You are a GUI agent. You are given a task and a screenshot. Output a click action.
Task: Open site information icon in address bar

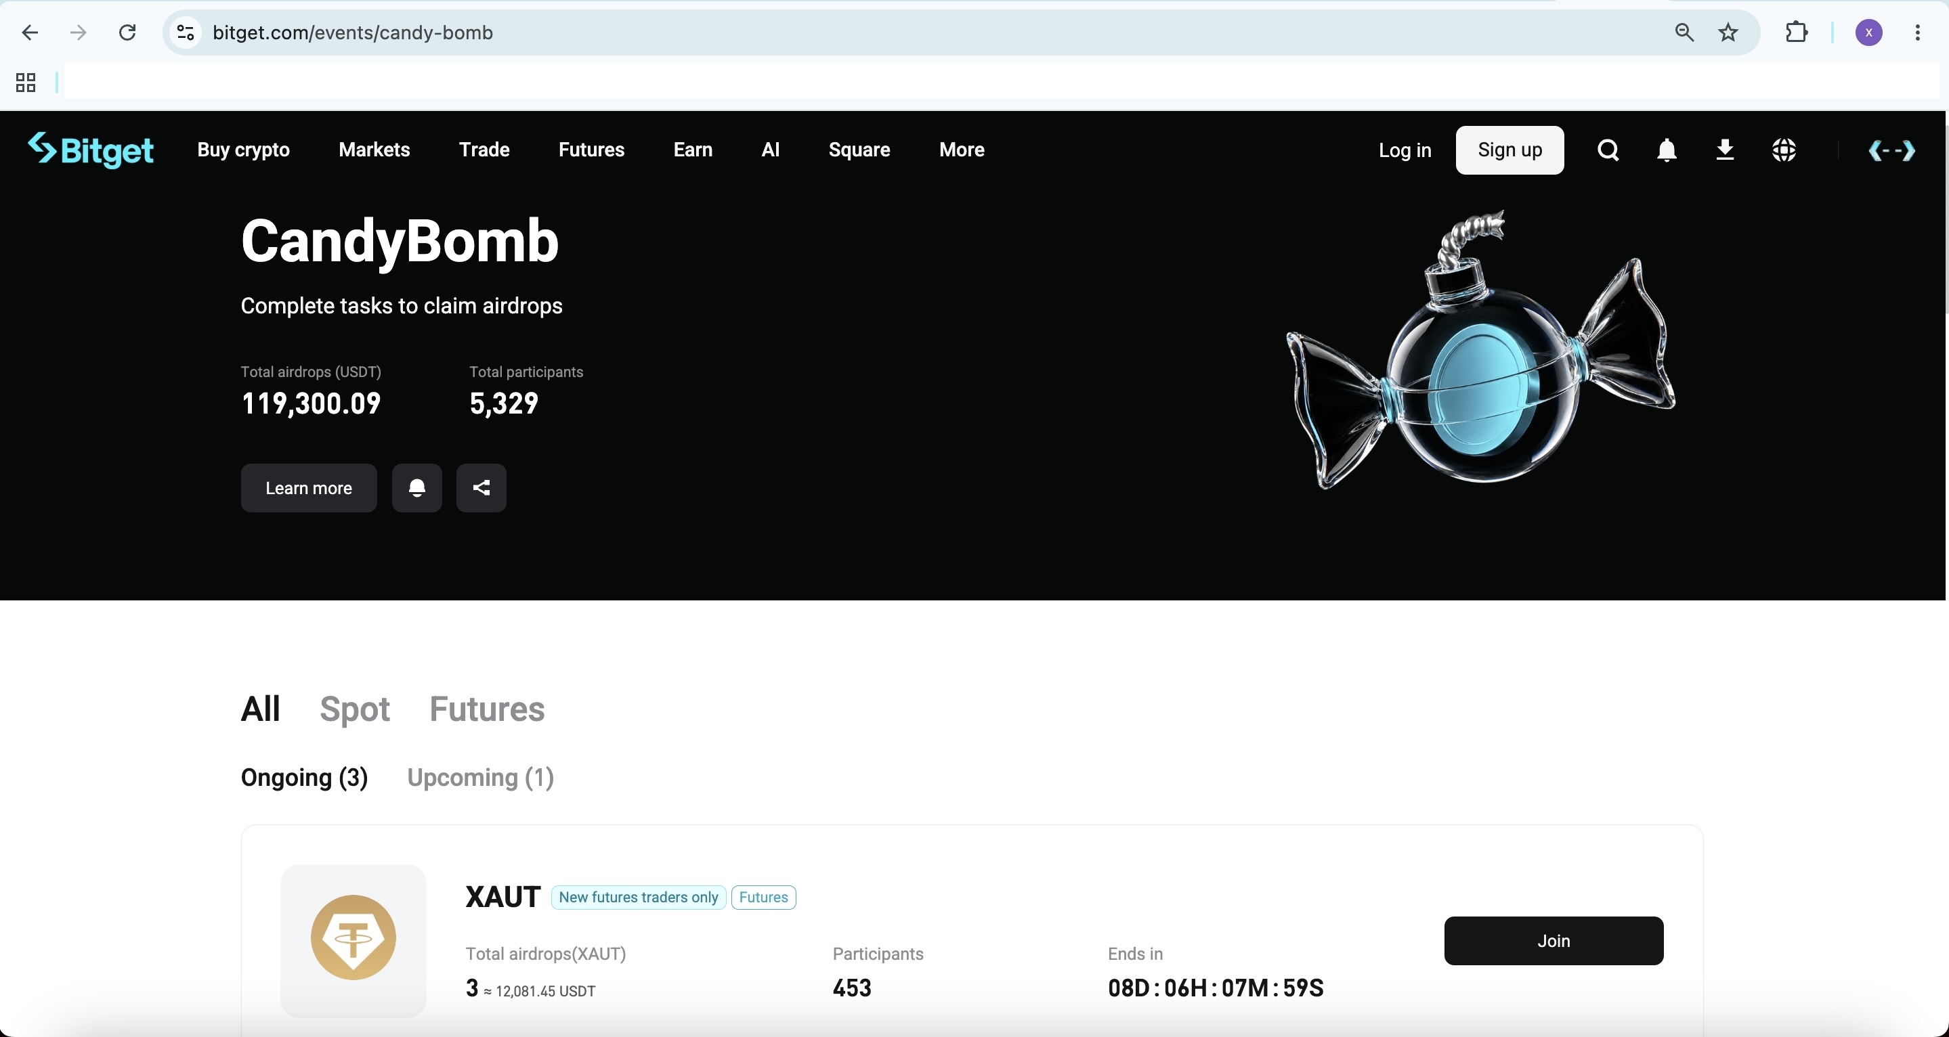coord(186,32)
